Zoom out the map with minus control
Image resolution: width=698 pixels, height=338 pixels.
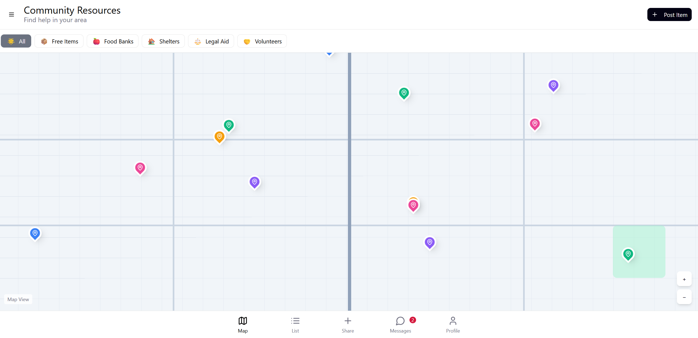(x=684, y=297)
